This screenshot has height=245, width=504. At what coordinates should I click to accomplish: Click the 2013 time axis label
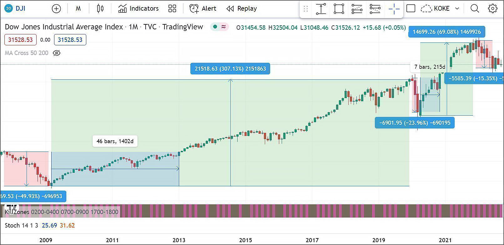point(179,240)
